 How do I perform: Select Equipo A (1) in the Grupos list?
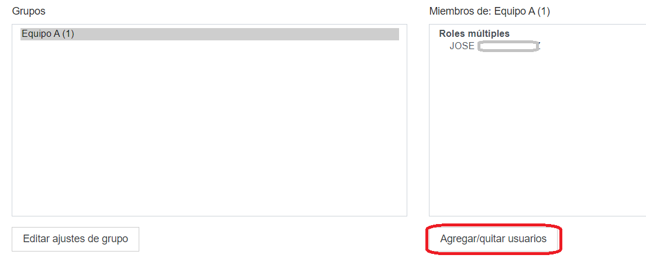click(209, 34)
